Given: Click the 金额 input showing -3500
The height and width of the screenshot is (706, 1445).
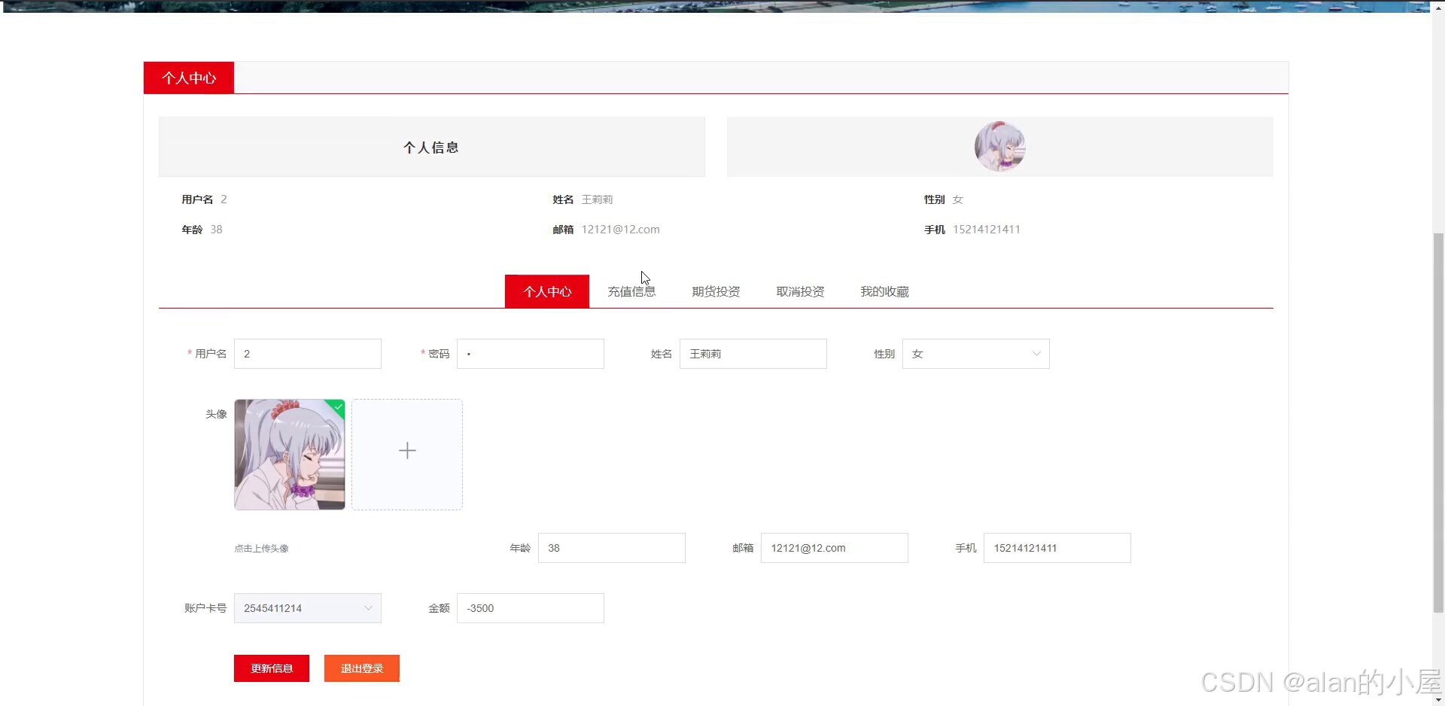Looking at the screenshot, I should (531, 608).
